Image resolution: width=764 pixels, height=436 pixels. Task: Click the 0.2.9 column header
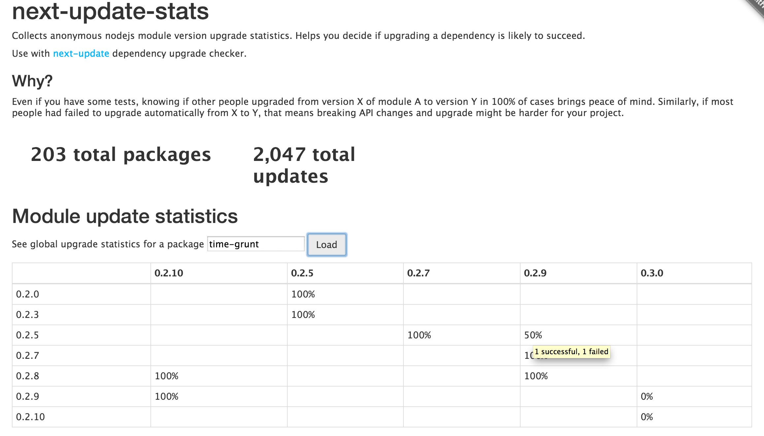tap(535, 273)
